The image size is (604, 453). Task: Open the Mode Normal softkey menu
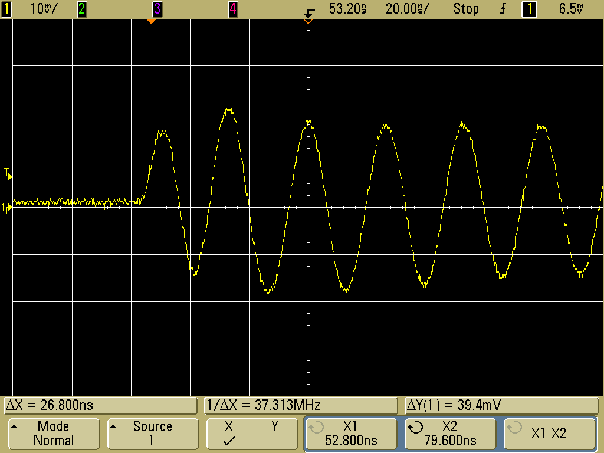54,434
